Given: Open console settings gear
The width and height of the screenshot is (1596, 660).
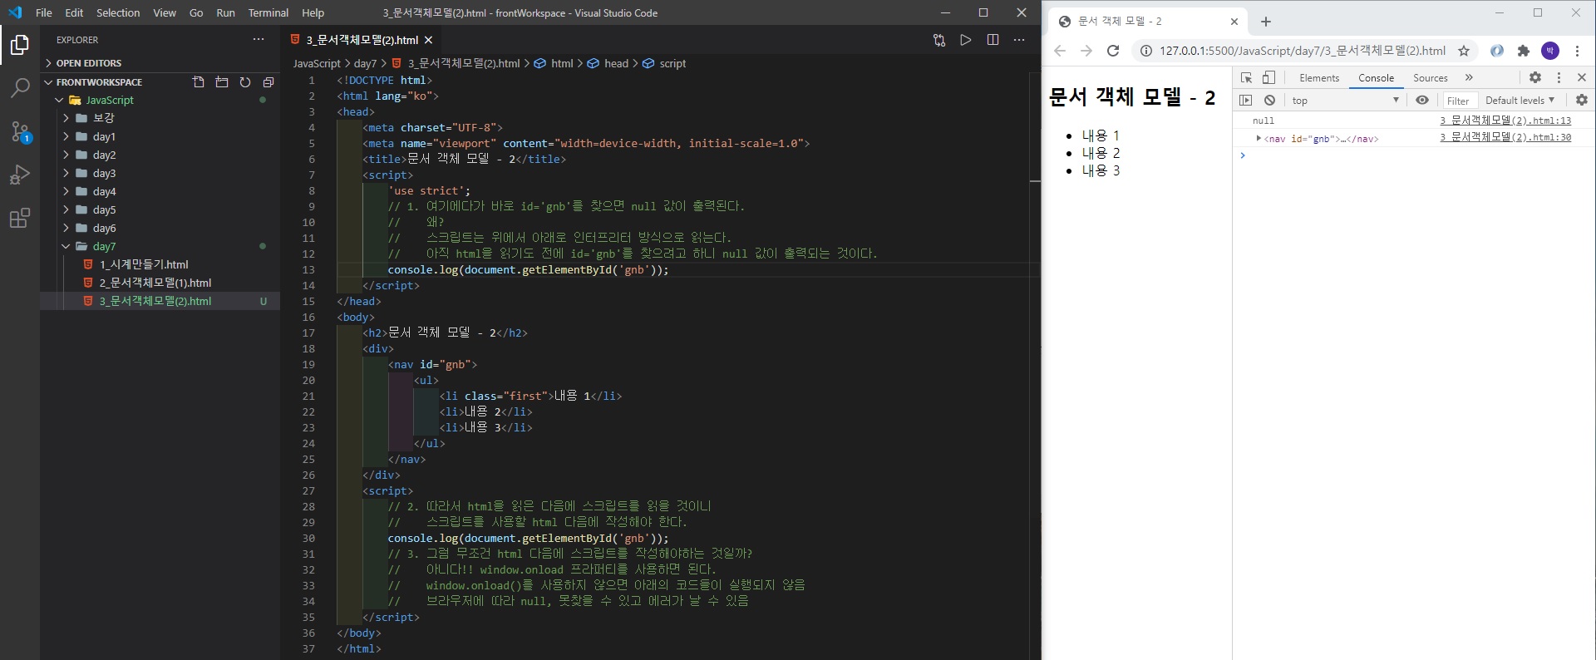Looking at the screenshot, I should tap(1582, 100).
